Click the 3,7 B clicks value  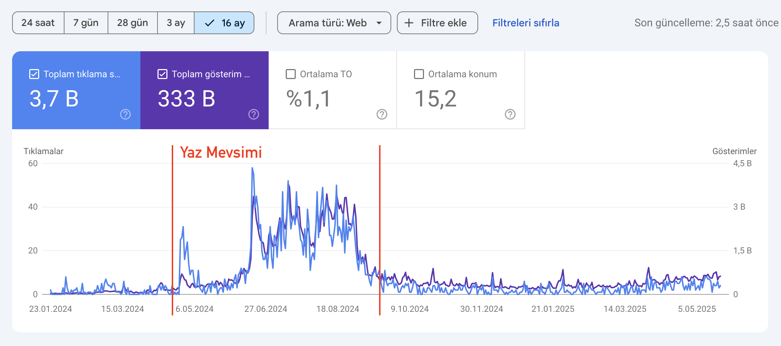coord(54,99)
